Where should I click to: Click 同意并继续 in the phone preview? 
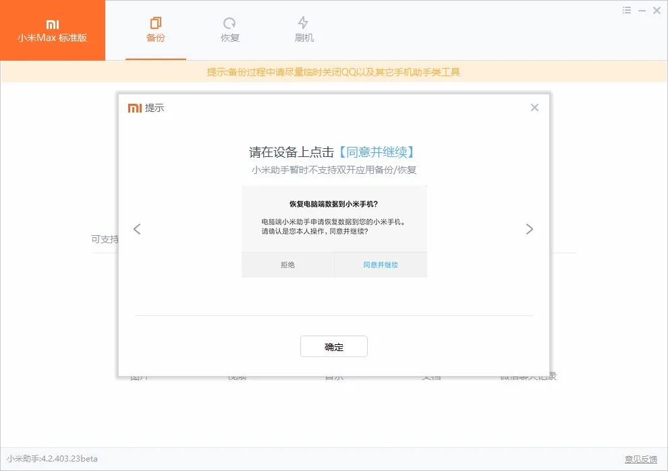click(380, 265)
